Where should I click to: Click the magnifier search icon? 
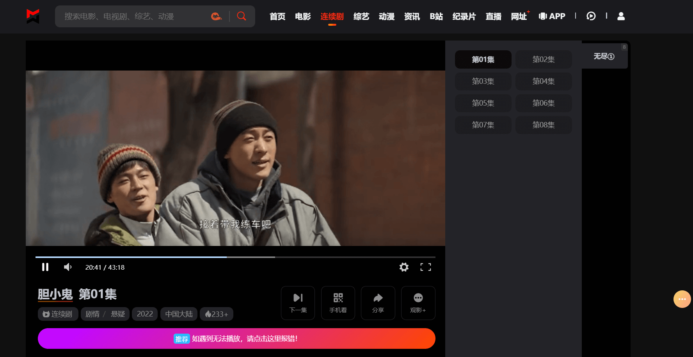(x=242, y=16)
